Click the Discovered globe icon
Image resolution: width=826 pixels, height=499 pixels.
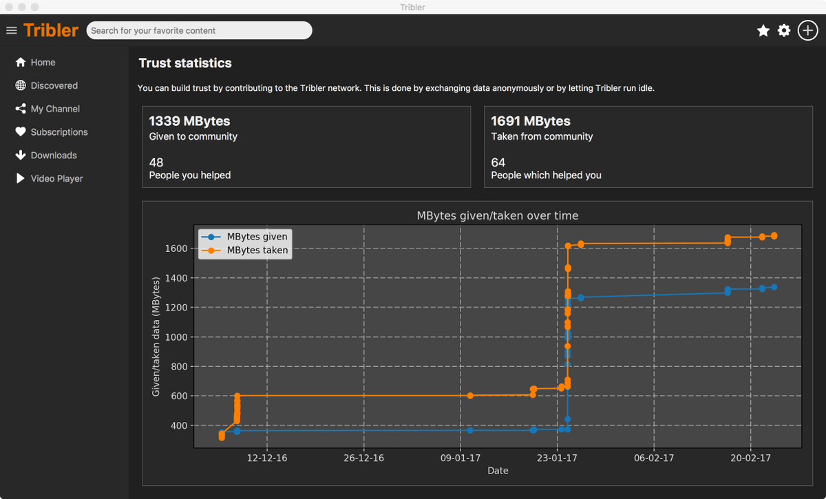(x=20, y=85)
